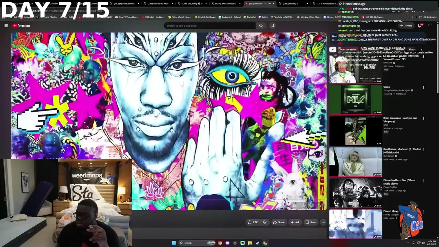Image resolution: width=439 pixels, height=247 pixels.
Task: Open OmeTV Video Chat bookmark
Action: (126, 17)
